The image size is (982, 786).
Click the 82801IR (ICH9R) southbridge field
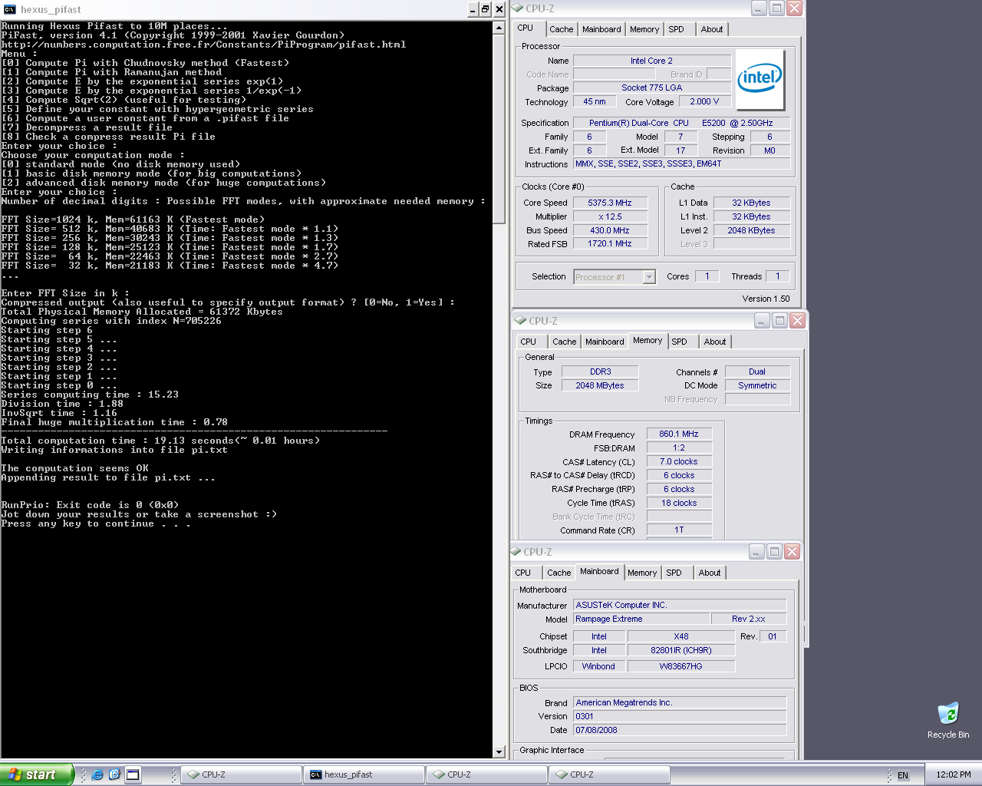pos(681,650)
